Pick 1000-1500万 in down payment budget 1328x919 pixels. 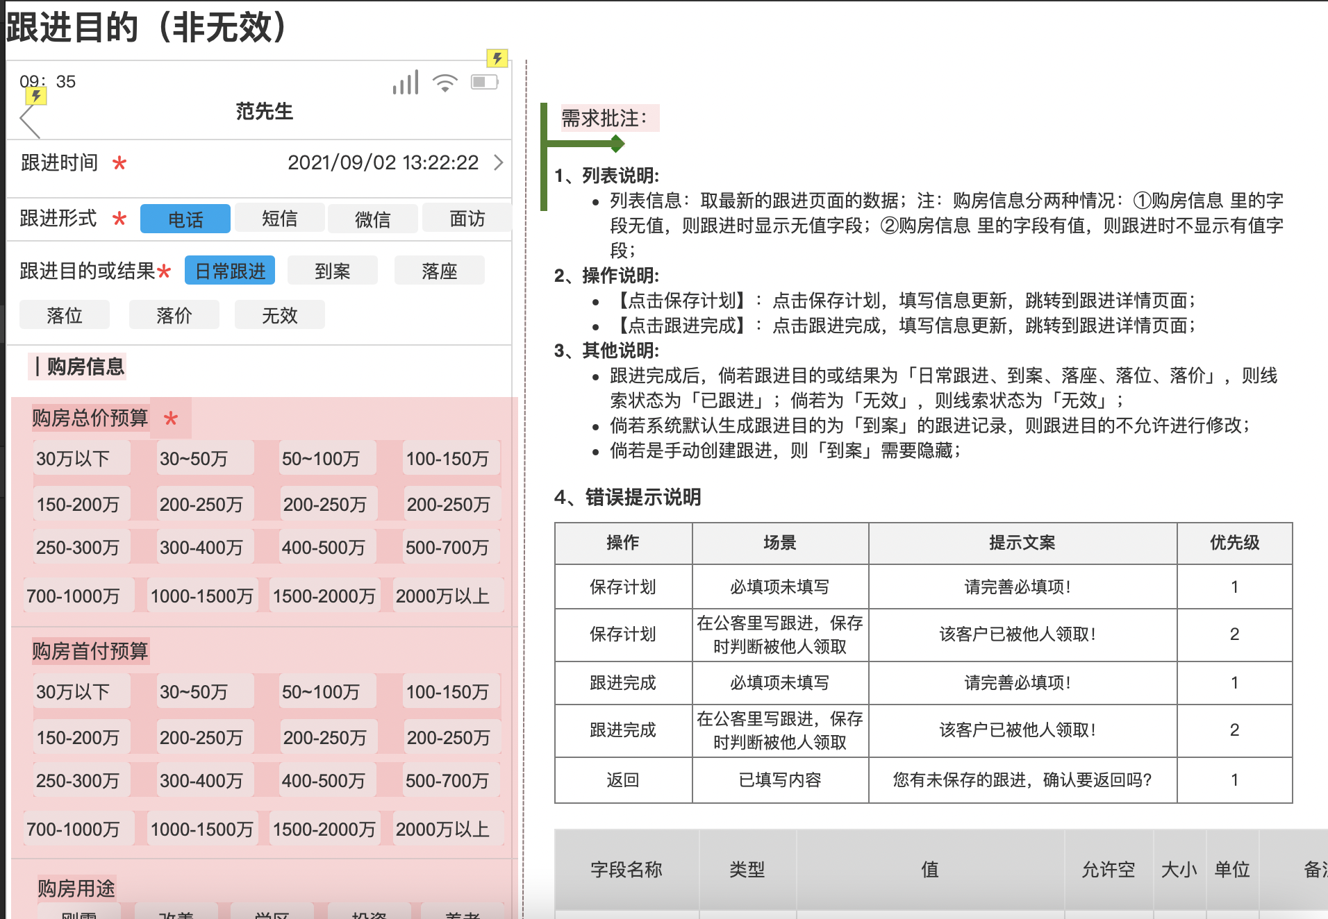pyautogui.click(x=202, y=829)
